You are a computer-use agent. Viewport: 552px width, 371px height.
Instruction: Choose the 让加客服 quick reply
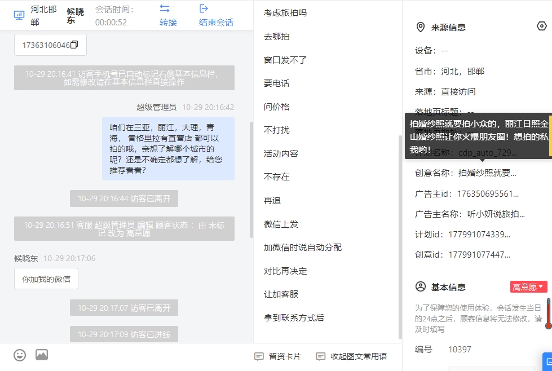281,294
